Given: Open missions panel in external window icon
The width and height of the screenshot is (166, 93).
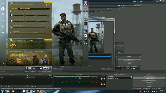Looking at the screenshot, I should [49, 5].
